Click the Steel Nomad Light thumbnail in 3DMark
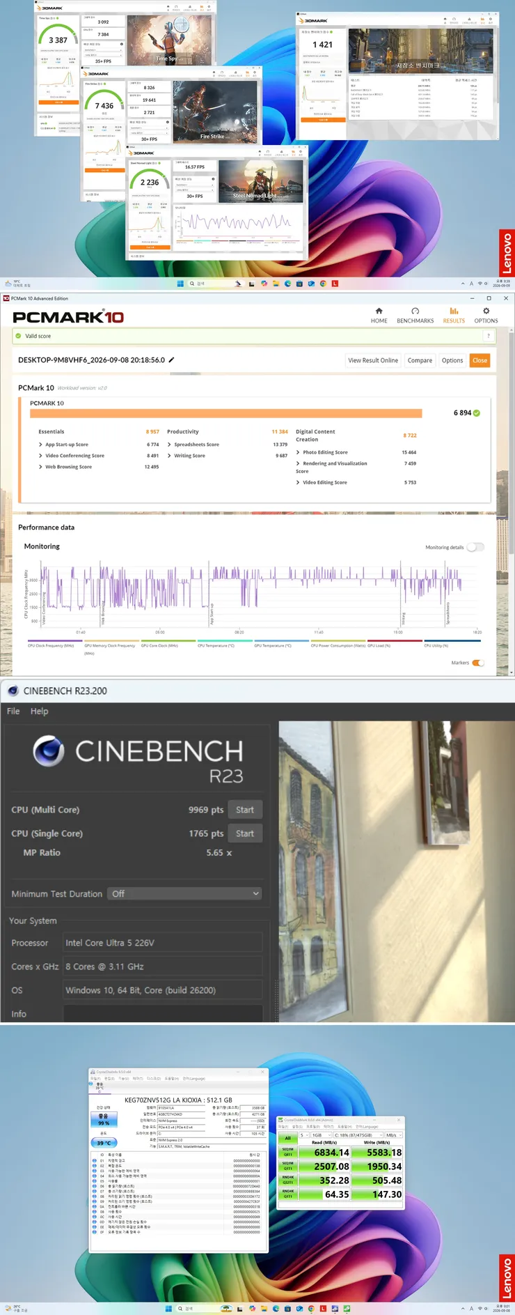The height and width of the screenshot is (1315, 515). (x=261, y=181)
